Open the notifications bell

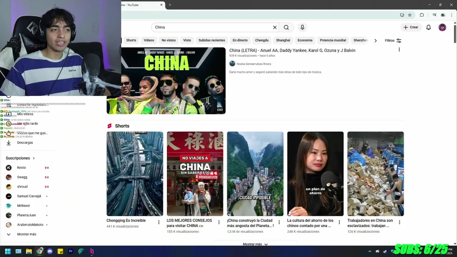428,27
